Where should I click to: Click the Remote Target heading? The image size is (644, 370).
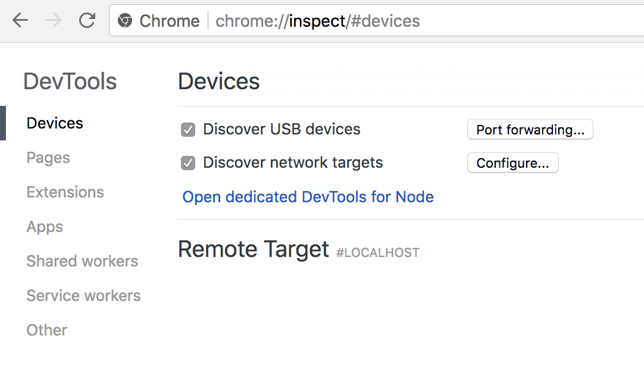click(x=253, y=249)
